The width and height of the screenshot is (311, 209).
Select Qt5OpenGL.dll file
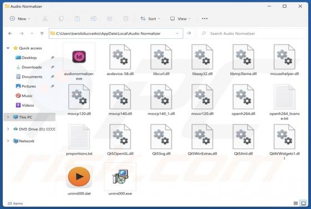pyautogui.click(x=120, y=140)
